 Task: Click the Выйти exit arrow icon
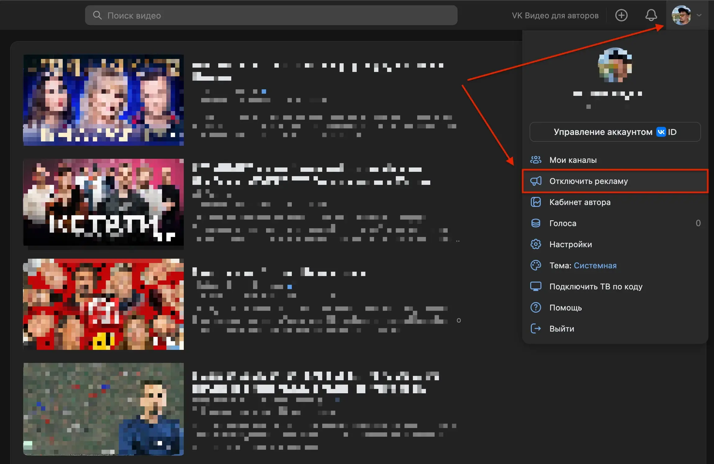point(535,329)
